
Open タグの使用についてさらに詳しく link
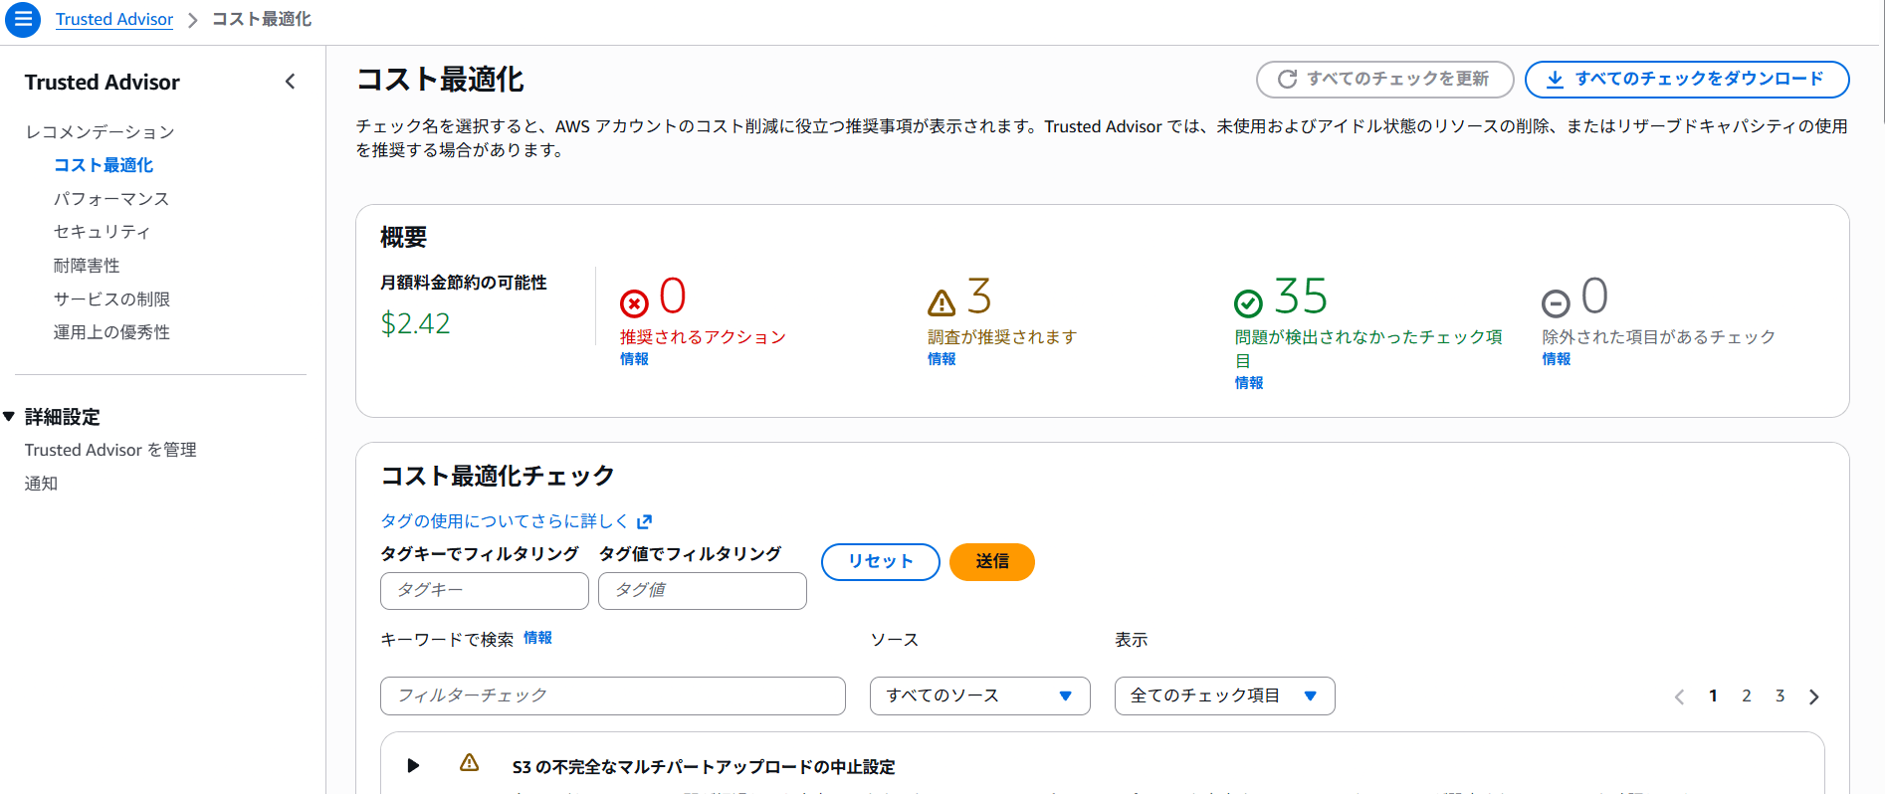(x=505, y=521)
